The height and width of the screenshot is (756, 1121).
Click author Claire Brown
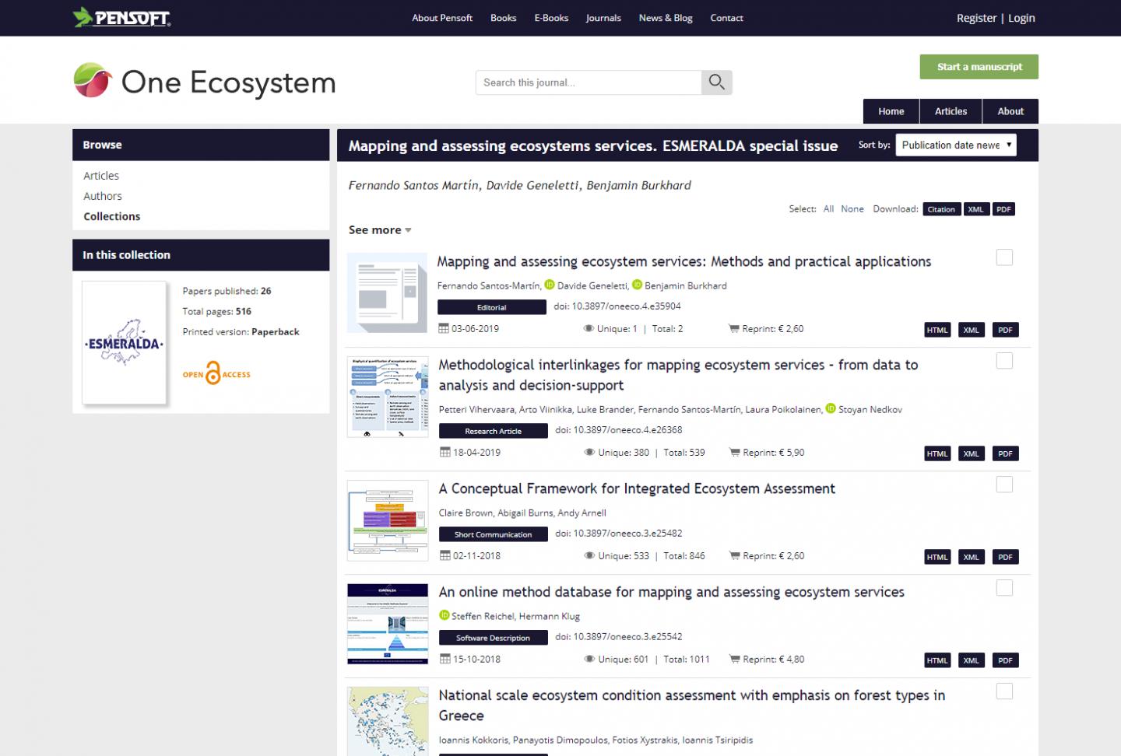[466, 513]
